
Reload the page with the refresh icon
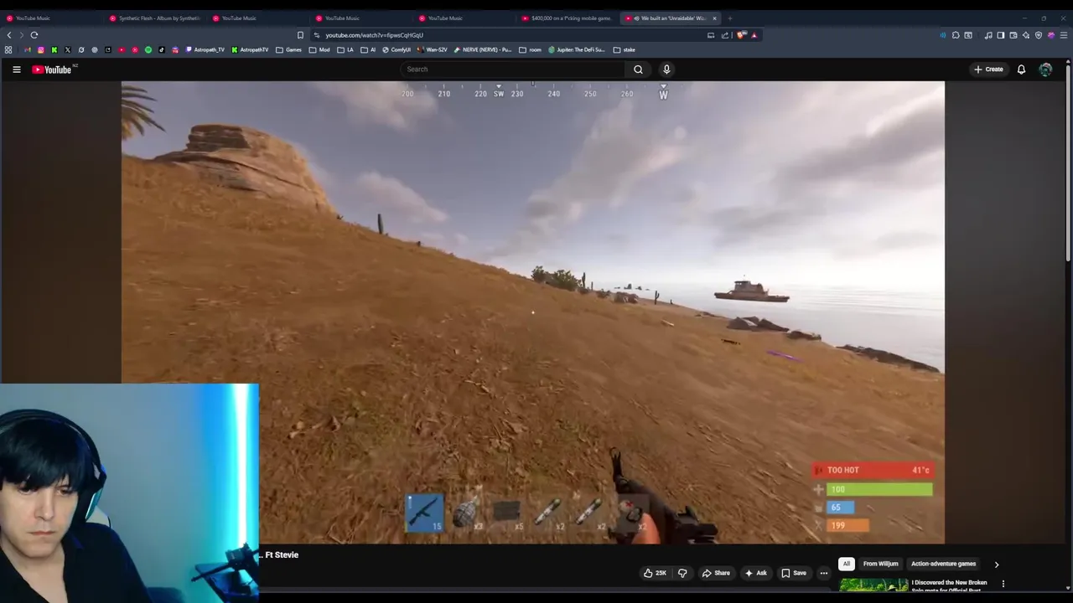(x=34, y=35)
